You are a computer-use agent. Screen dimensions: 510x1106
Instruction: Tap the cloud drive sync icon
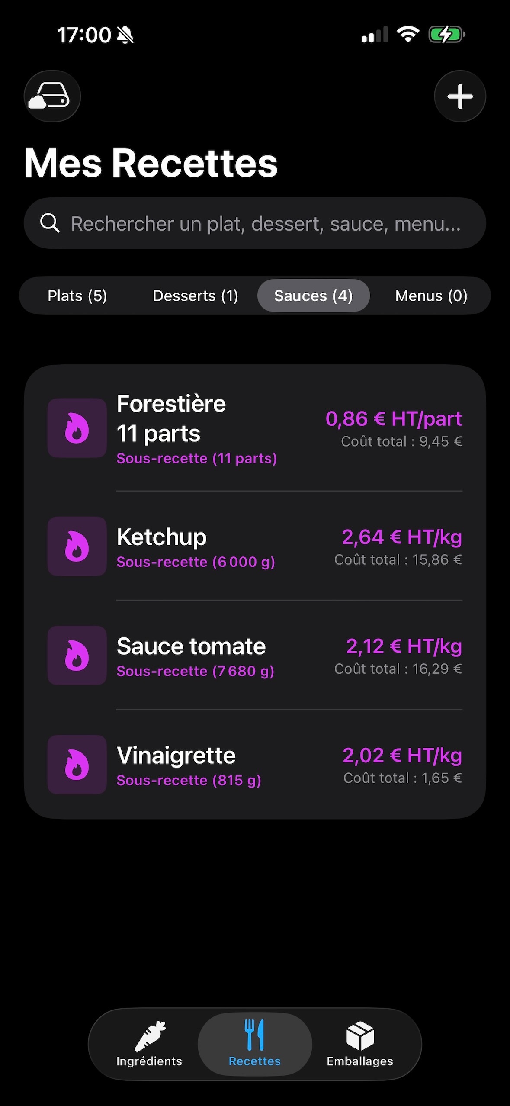tap(52, 96)
